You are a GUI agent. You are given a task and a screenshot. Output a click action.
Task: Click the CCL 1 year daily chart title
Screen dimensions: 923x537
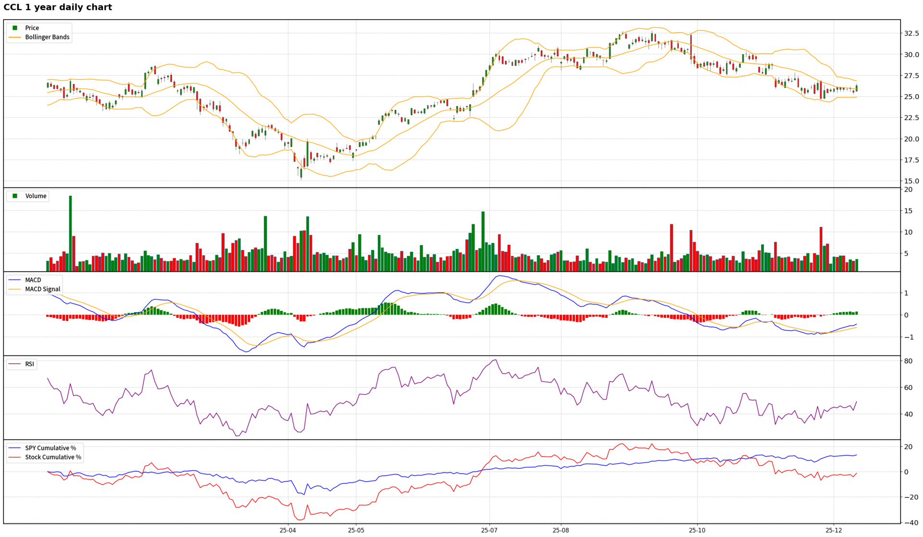point(58,7)
